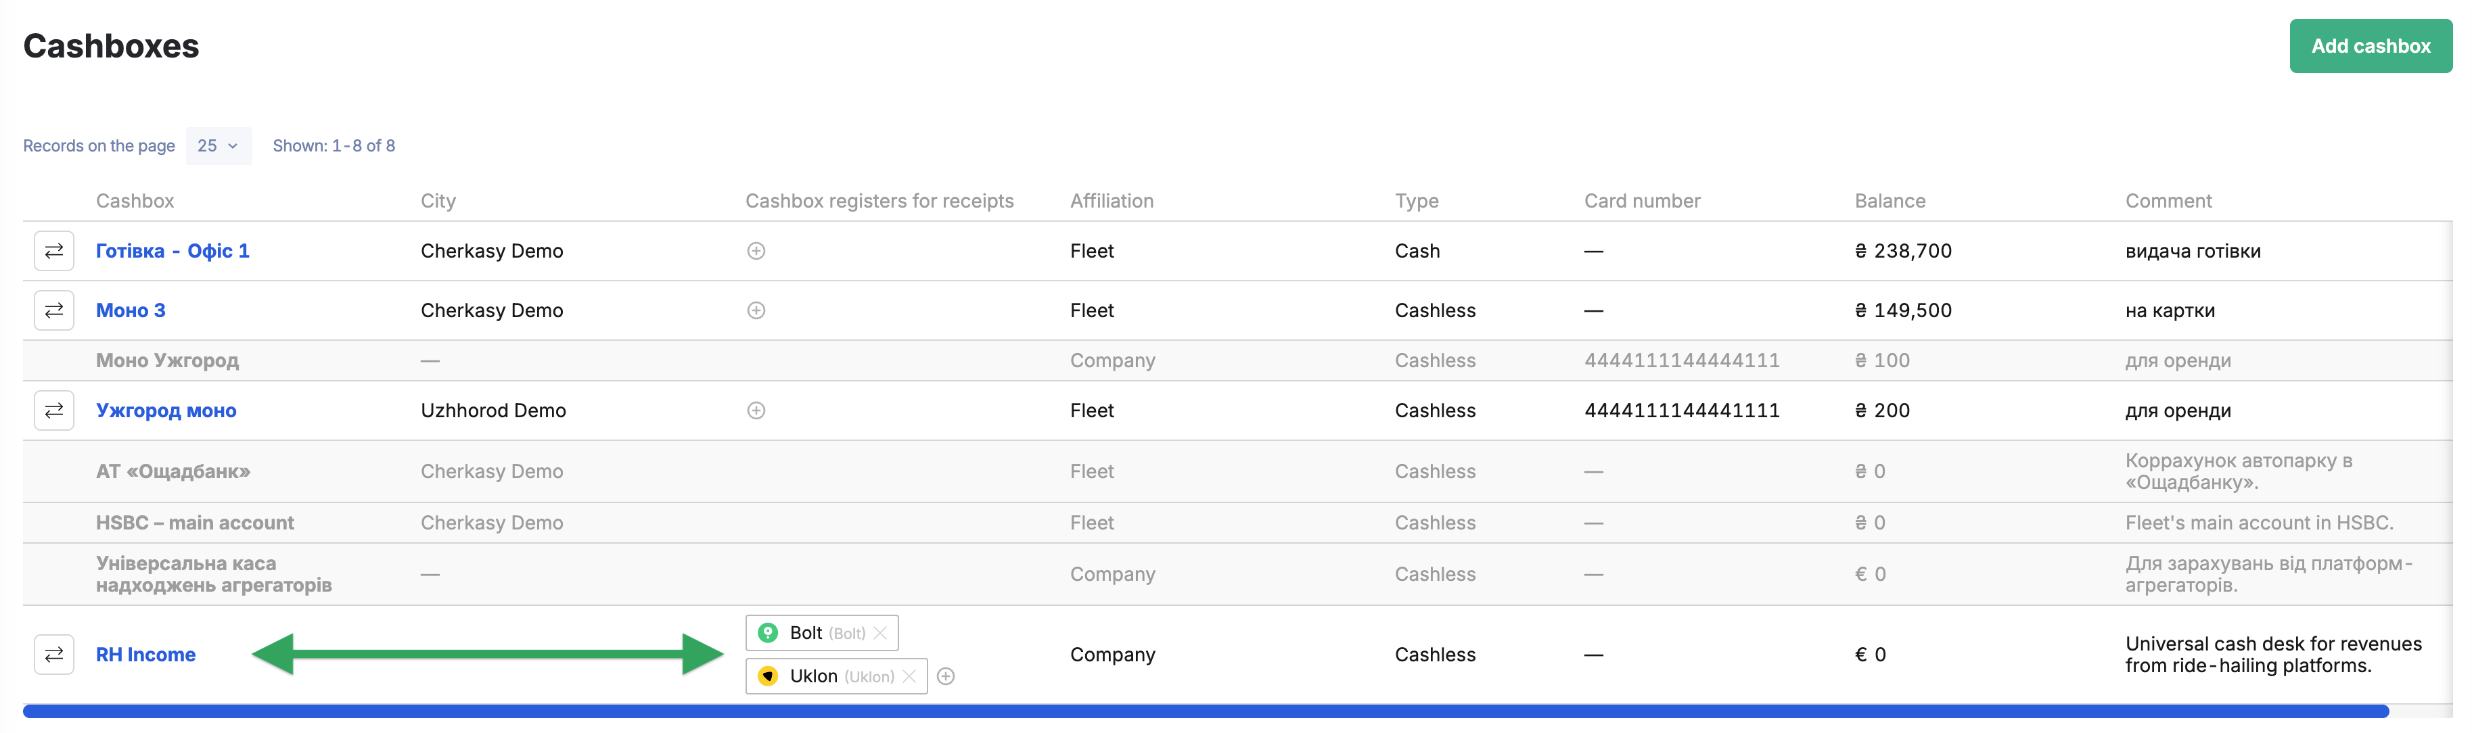Open records per page dropdown
This screenshot has height=733, width=2472.
tap(219, 146)
